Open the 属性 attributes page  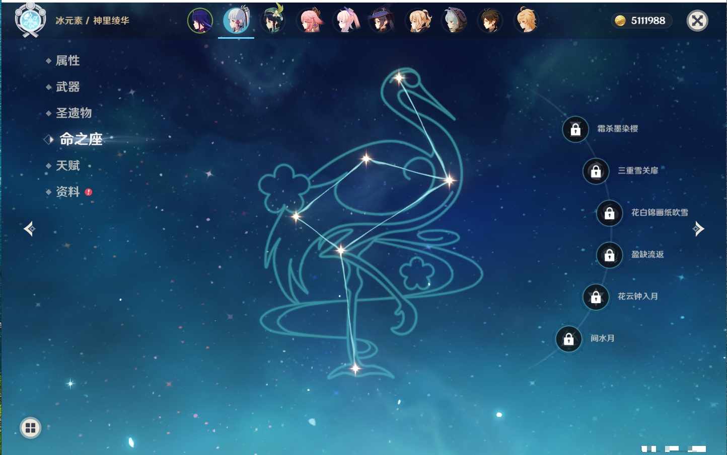(67, 61)
